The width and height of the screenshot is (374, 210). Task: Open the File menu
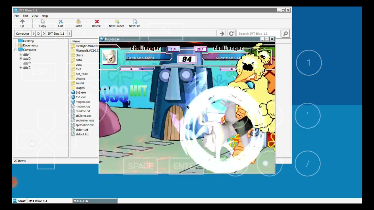tap(17, 16)
